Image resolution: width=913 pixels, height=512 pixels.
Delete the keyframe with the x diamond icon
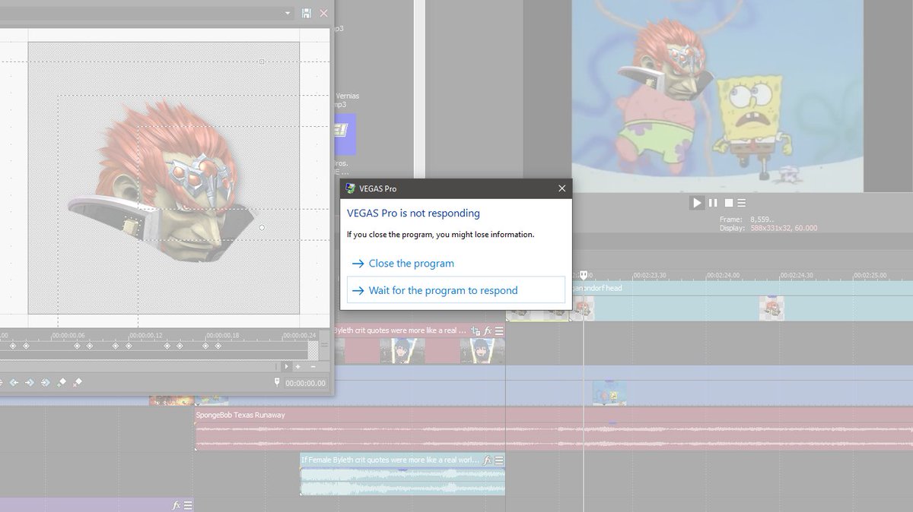(x=78, y=383)
